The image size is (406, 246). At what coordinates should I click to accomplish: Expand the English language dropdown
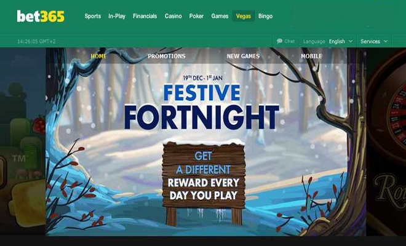tap(341, 41)
